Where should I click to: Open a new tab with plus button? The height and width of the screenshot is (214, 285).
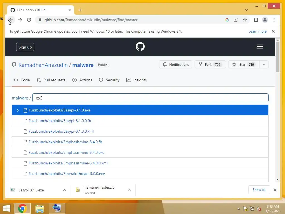click(x=80, y=10)
